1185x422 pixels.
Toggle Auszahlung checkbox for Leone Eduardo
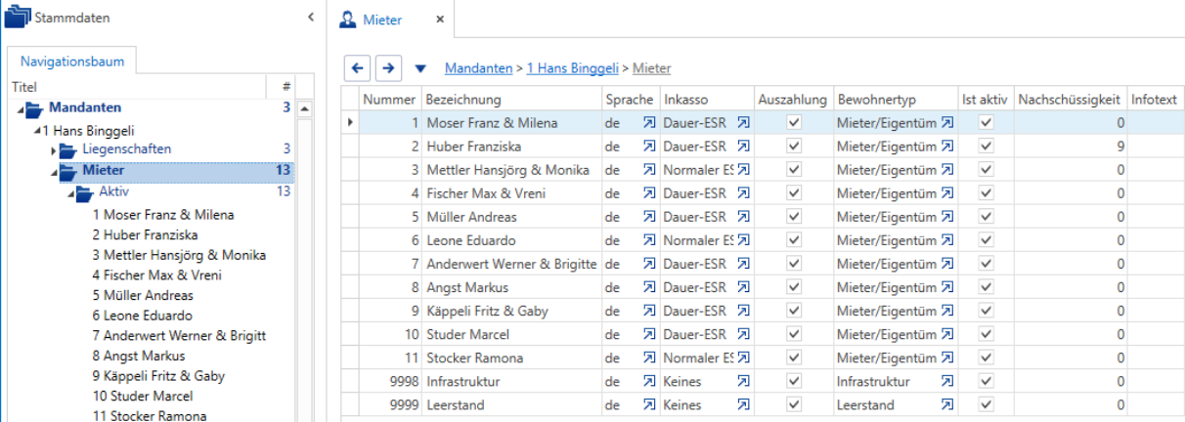tap(794, 240)
